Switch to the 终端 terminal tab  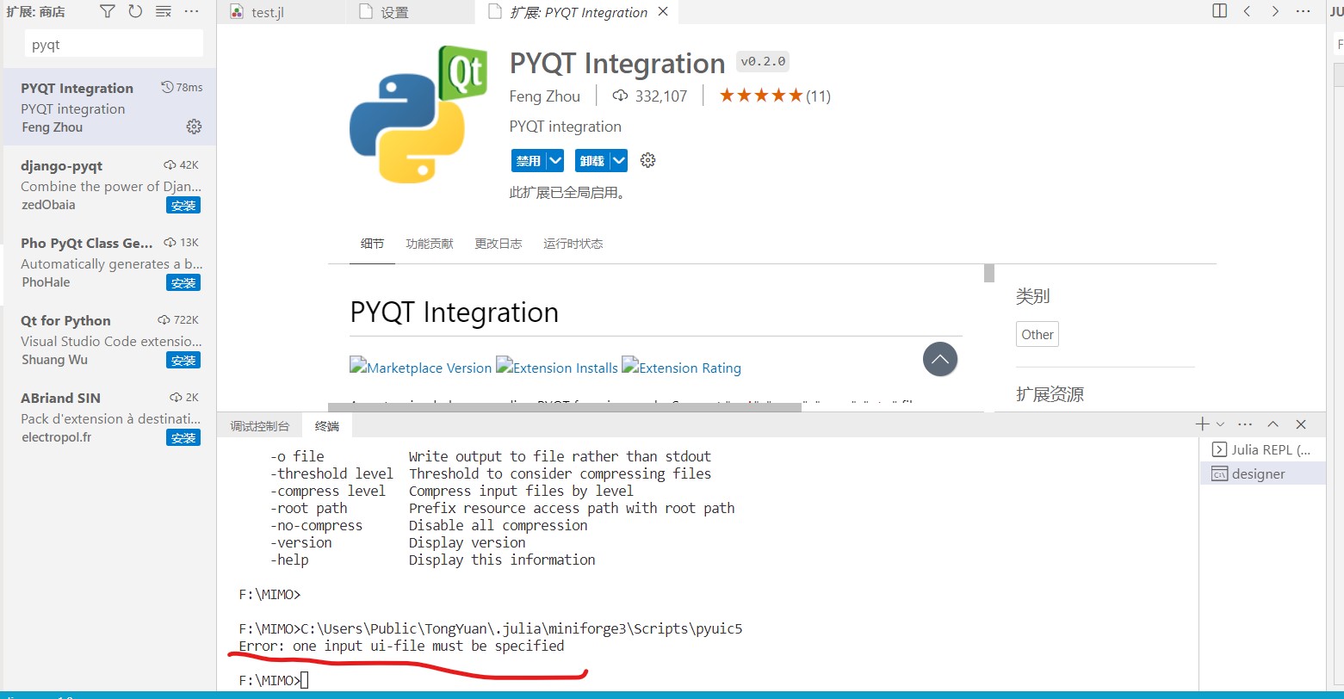click(327, 425)
